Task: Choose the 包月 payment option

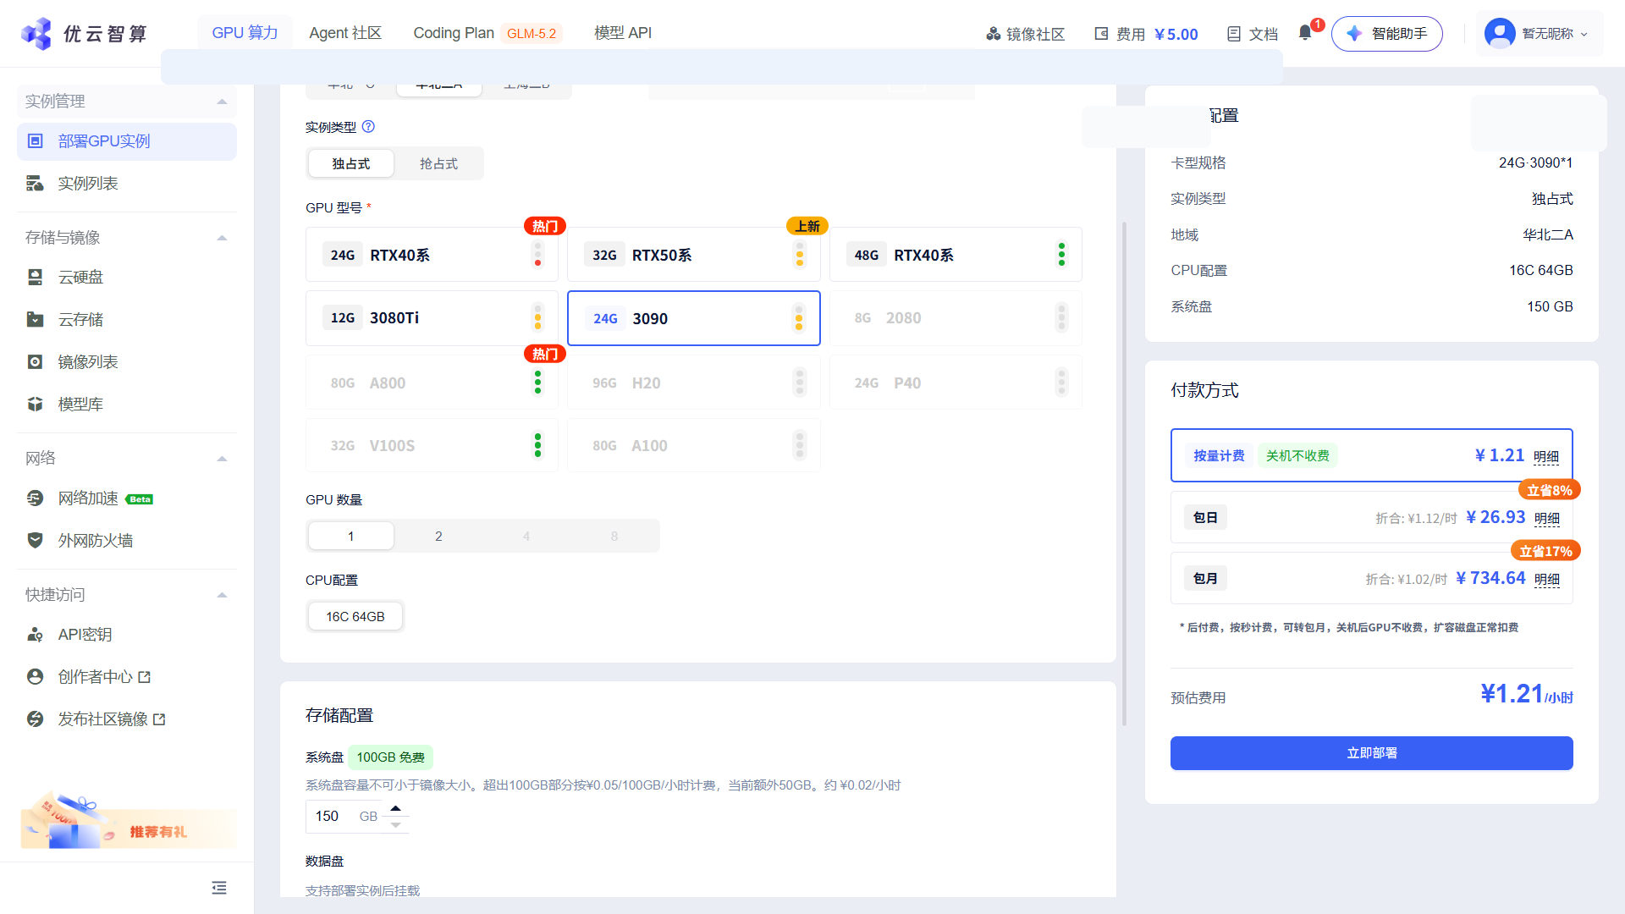Action: (x=1371, y=578)
